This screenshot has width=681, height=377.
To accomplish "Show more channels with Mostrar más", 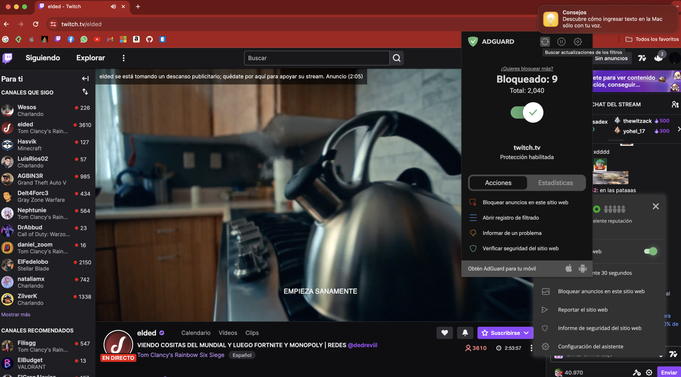I will click(16, 314).
